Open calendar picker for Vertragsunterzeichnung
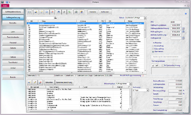Image resolution: width=191 pixels, height=115 pixels. pos(183,28)
